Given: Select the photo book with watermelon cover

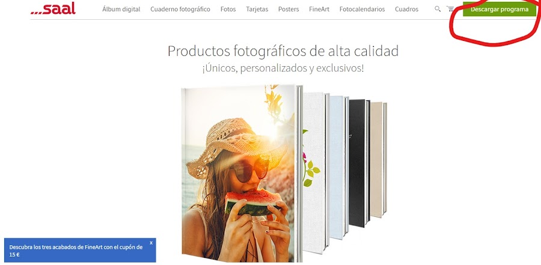Looking at the screenshot, I should pyautogui.click(x=242, y=174).
